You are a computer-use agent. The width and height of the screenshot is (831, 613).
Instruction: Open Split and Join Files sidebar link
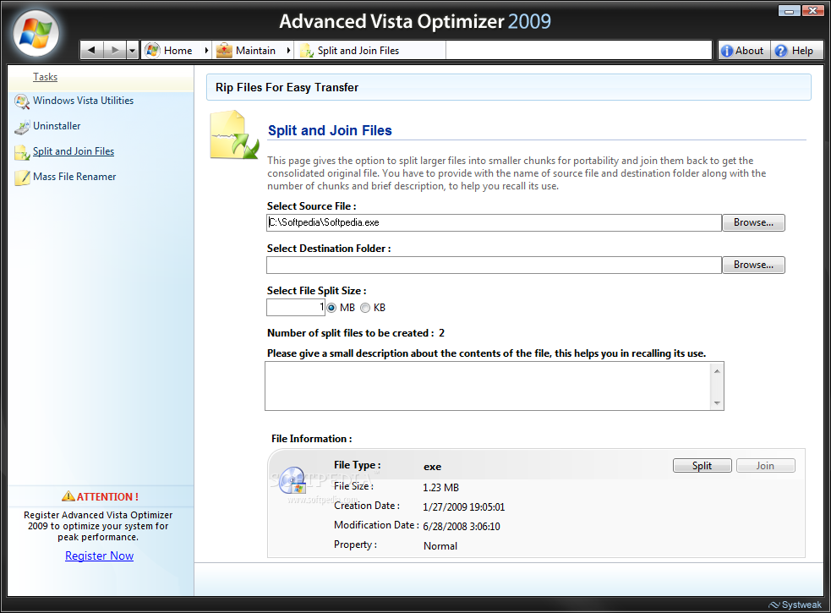[74, 151]
